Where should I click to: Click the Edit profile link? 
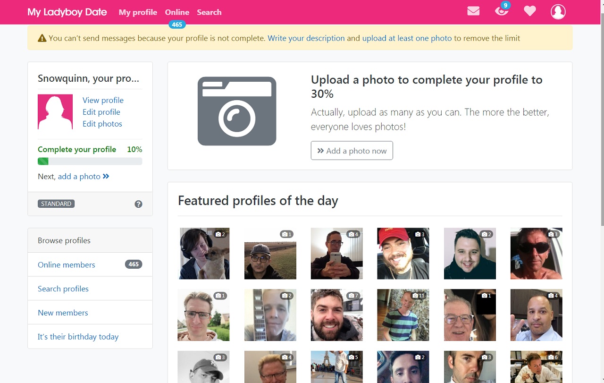coord(101,112)
